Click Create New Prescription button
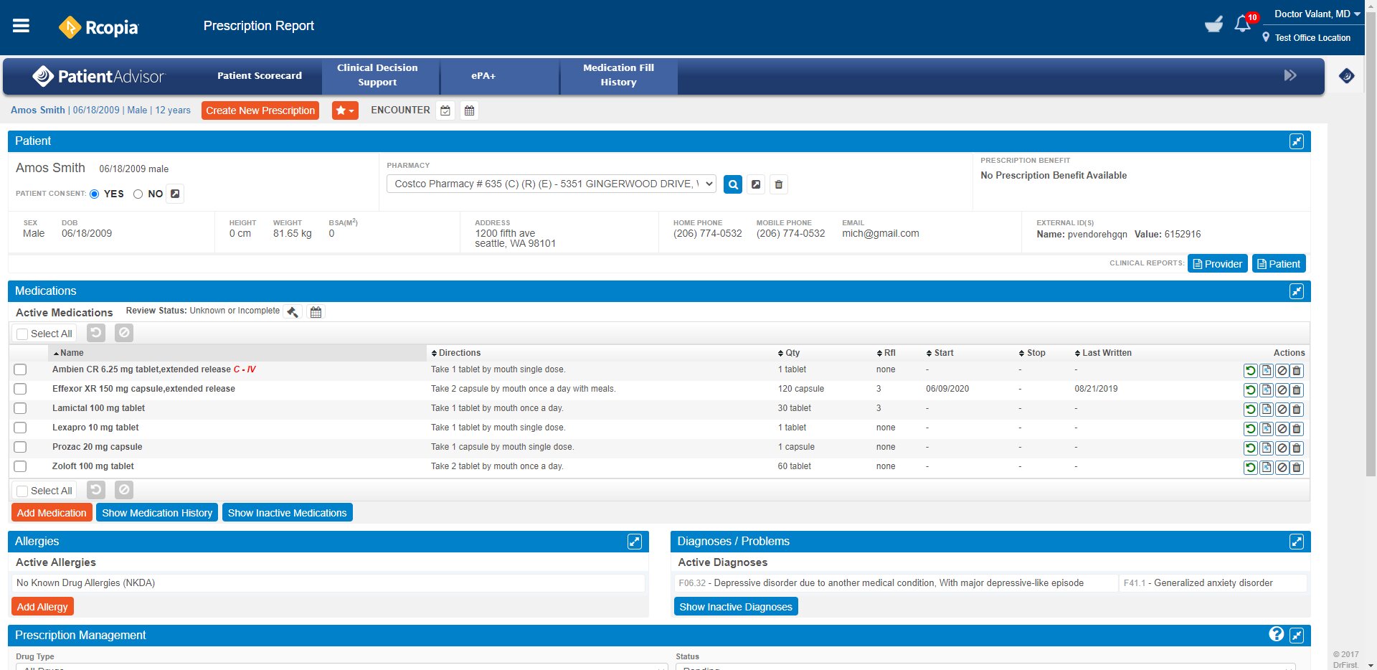This screenshot has width=1377, height=670. click(x=260, y=110)
